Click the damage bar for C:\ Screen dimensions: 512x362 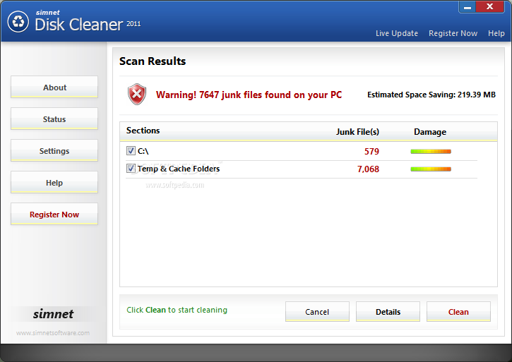431,152
